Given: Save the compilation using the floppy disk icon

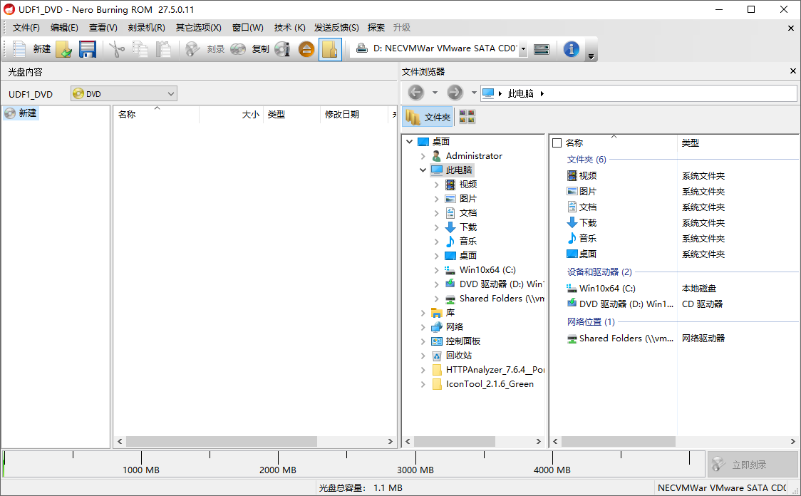Looking at the screenshot, I should pos(88,49).
